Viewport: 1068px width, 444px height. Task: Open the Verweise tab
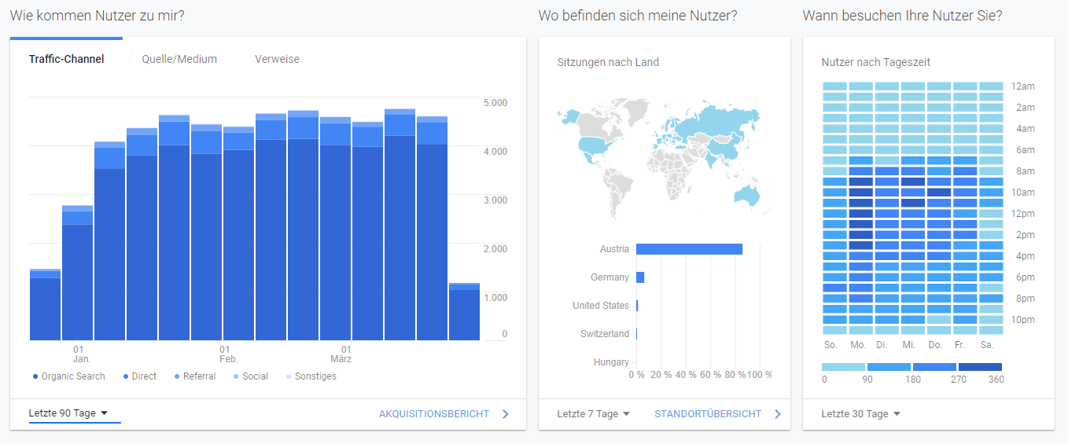[x=277, y=59]
